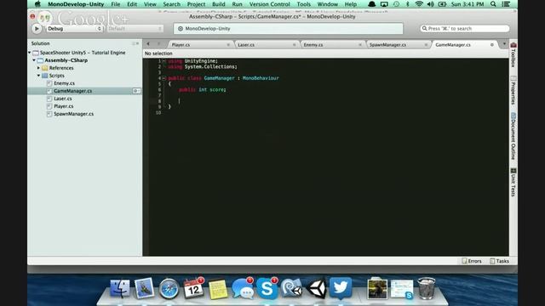Open the File menu
545x306 pixels.
116,4
